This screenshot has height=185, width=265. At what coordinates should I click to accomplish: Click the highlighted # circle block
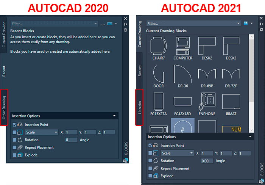tap(183, 125)
